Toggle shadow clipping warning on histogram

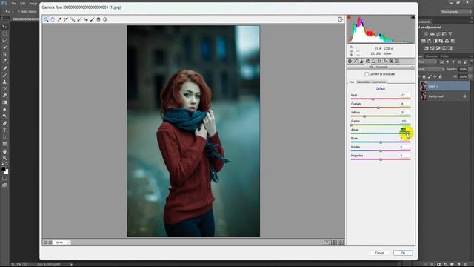point(349,17)
